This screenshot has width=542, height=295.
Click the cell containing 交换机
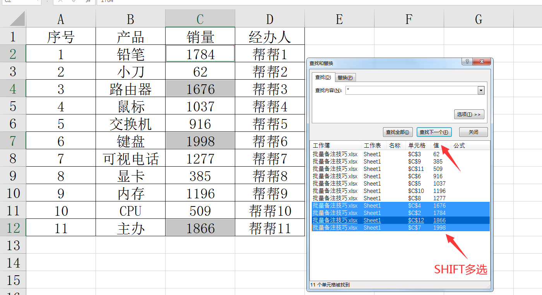pyautogui.click(x=130, y=123)
